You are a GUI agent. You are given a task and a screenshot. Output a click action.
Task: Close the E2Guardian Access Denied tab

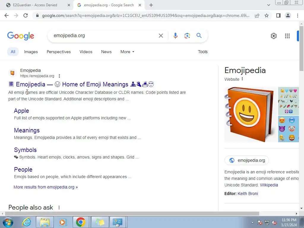click(x=69, y=5)
